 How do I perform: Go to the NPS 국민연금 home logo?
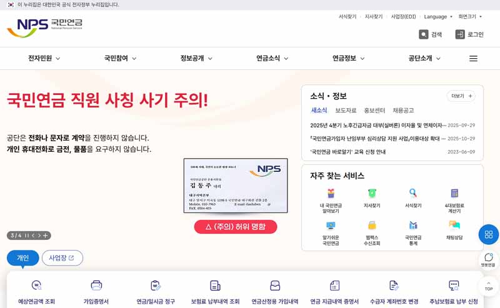click(x=44, y=27)
